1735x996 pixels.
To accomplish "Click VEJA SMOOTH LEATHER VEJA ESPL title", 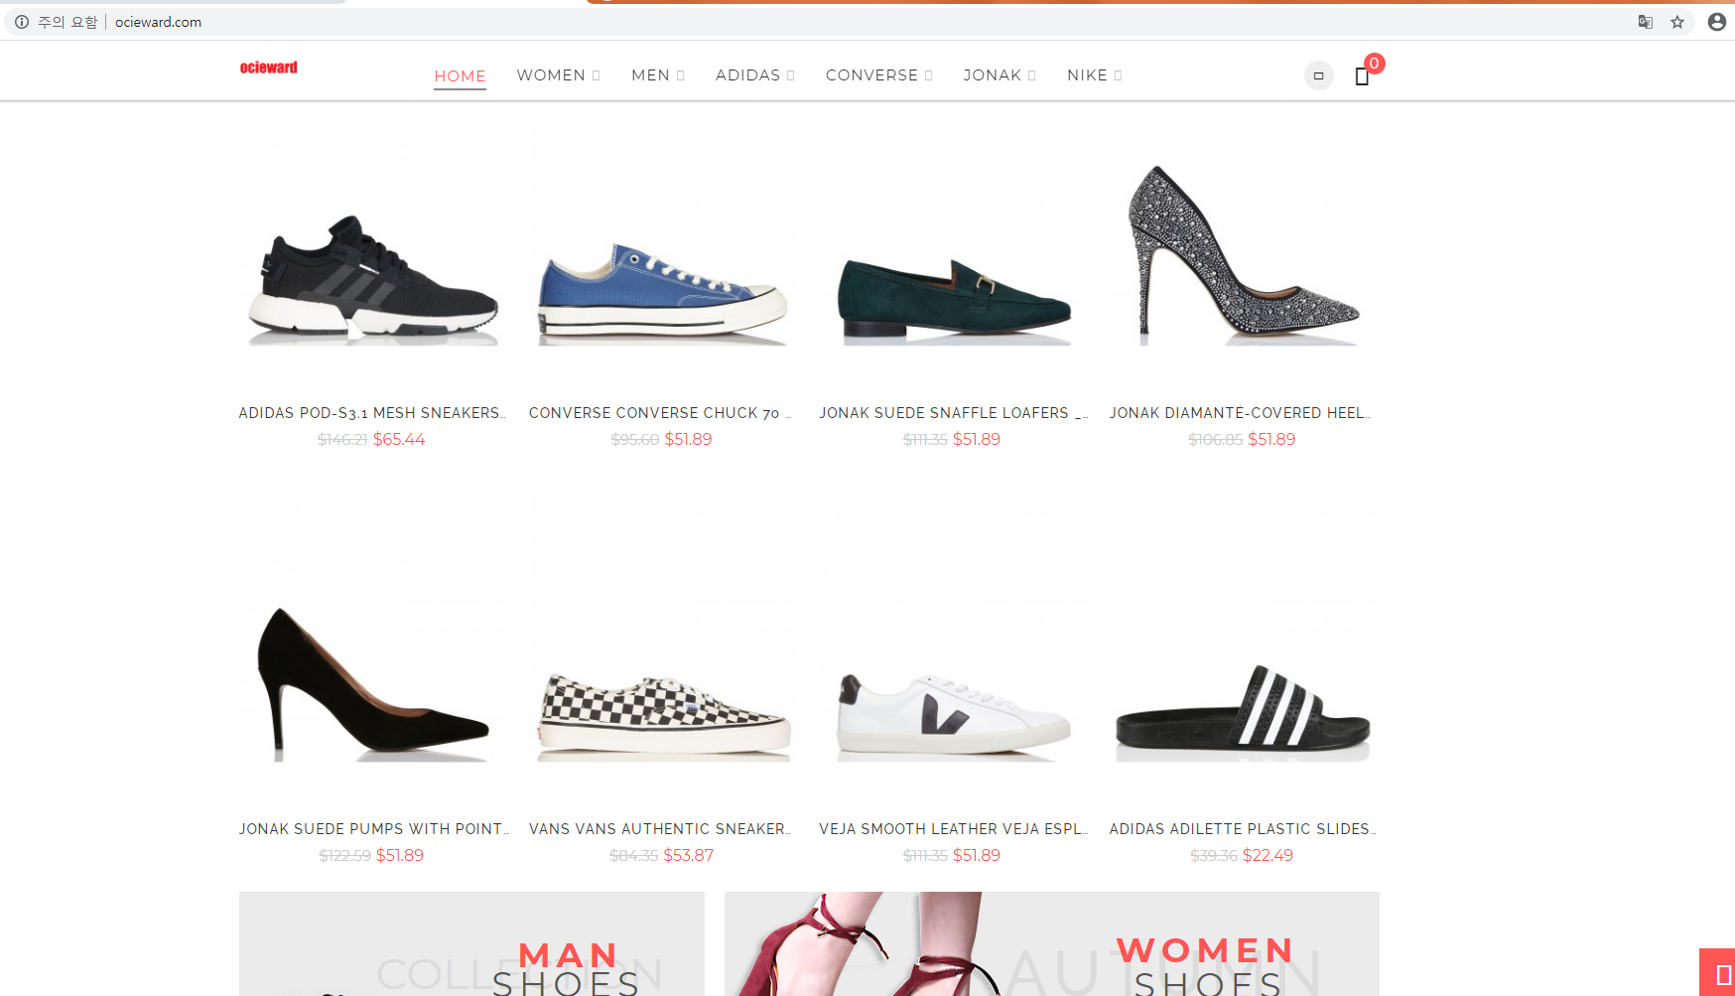I will coord(953,829).
